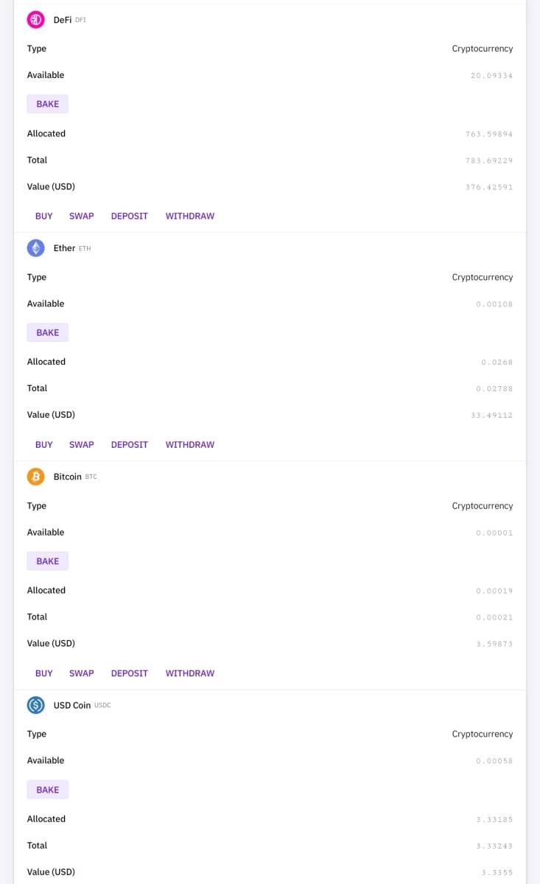Bake DeFi with the BAKE button
Screen dimensions: 540x884
coord(48,104)
